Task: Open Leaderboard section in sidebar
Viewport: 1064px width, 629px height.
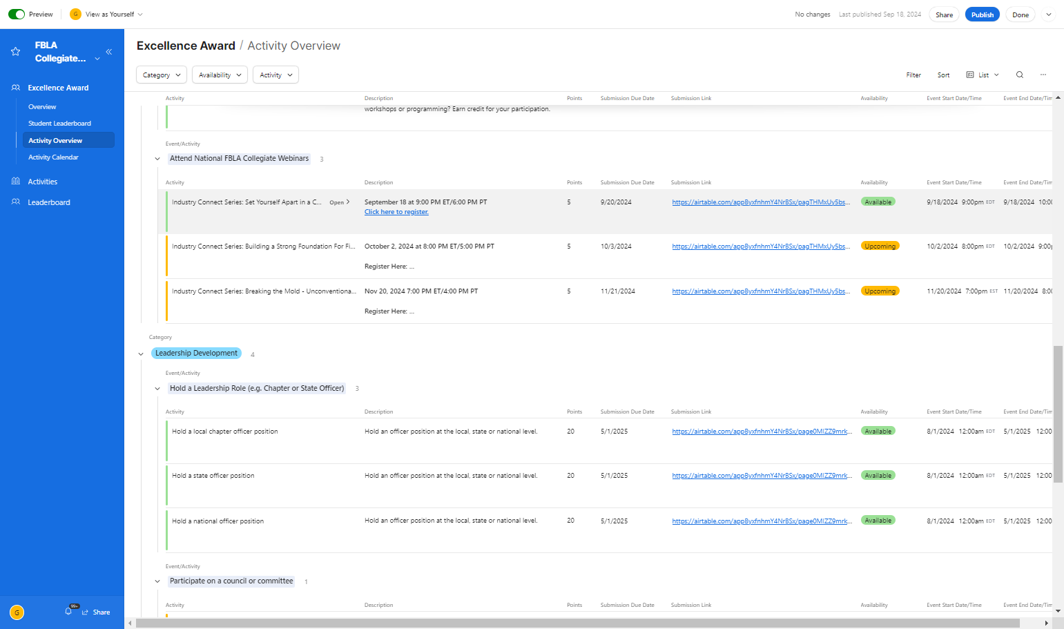Action: 49,202
